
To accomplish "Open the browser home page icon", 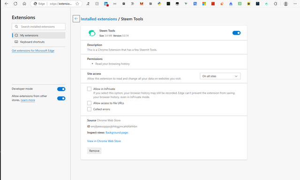I will click(x=24, y=4).
